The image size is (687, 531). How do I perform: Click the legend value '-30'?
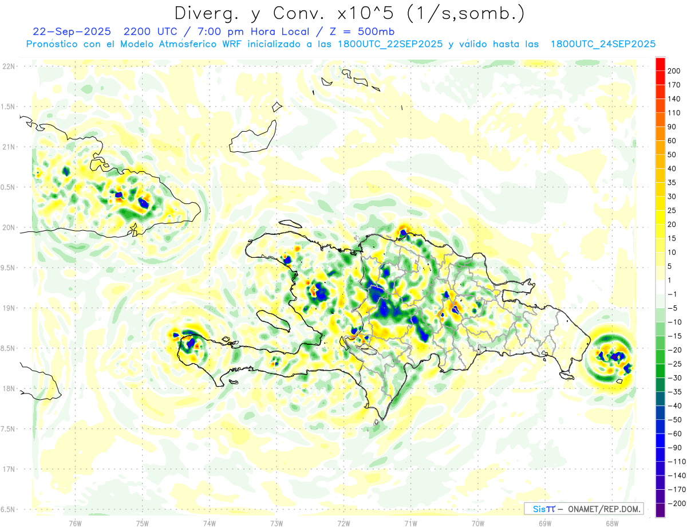674,378
